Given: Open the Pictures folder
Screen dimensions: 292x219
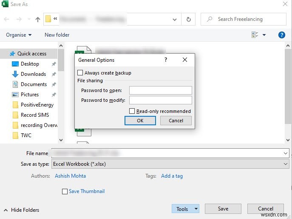Looking at the screenshot, I should coord(30,95).
